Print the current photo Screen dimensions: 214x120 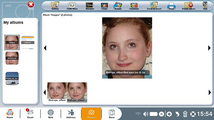pyautogui.click(x=172, y=6)
